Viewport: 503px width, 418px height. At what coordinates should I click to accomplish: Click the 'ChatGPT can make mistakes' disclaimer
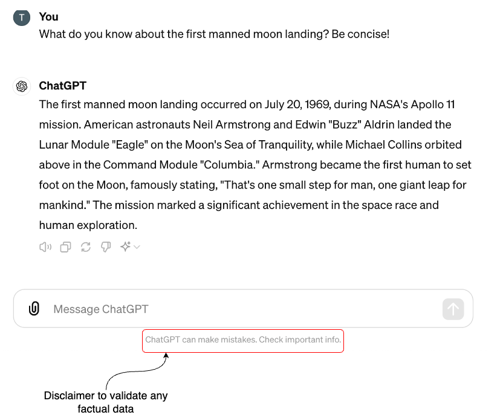tap(243, 339)
